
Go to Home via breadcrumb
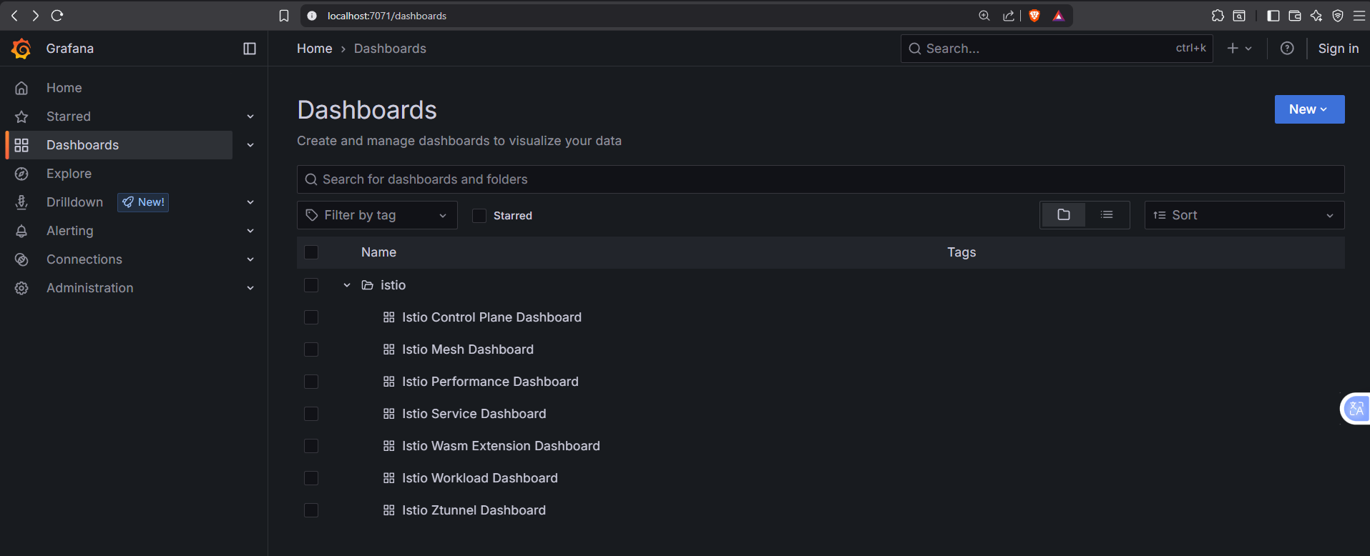(x=315, y=49)
